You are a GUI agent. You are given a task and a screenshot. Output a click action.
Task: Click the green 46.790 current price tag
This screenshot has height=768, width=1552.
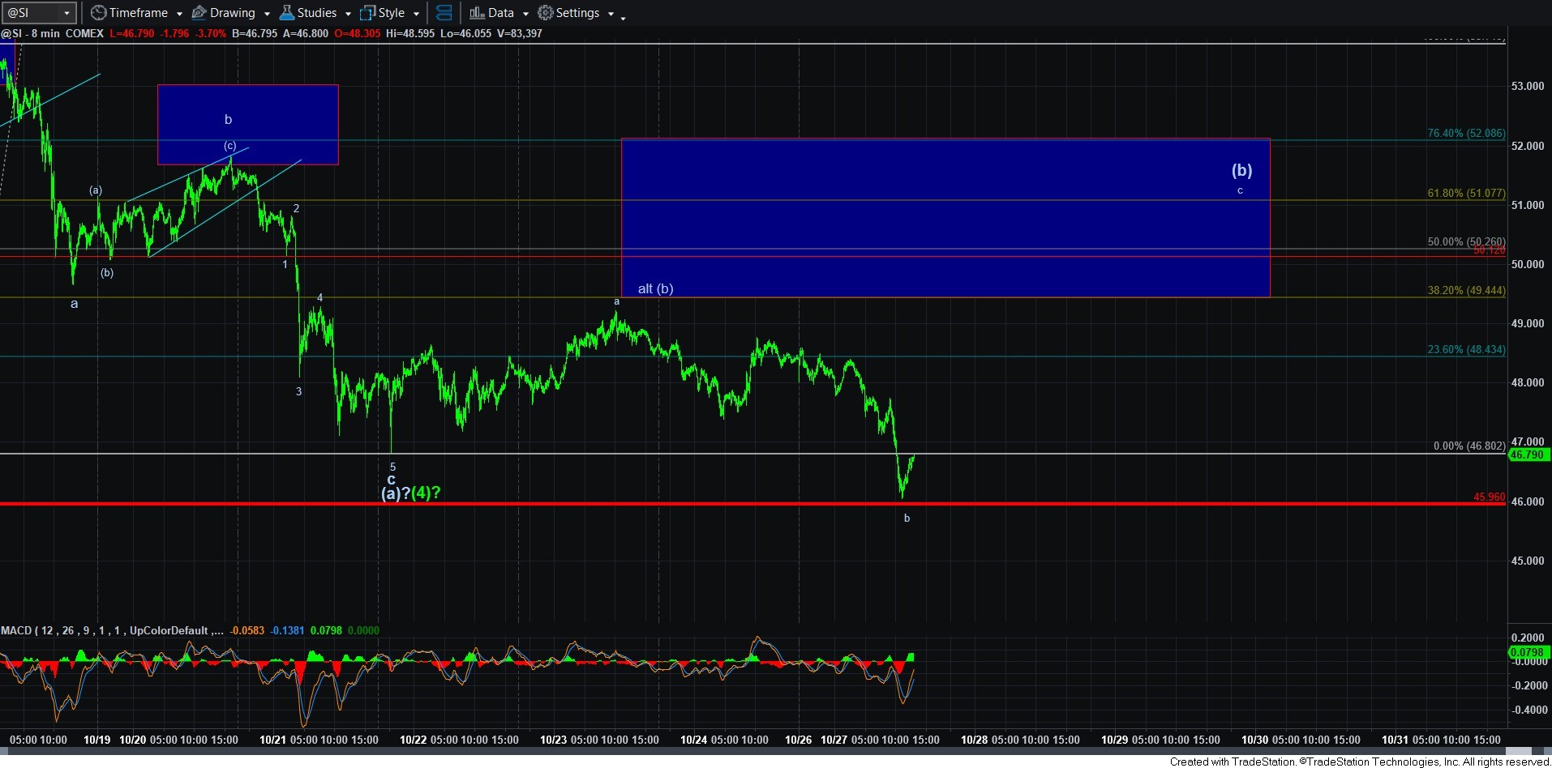pyautogui.click(x=1526, y=454)
